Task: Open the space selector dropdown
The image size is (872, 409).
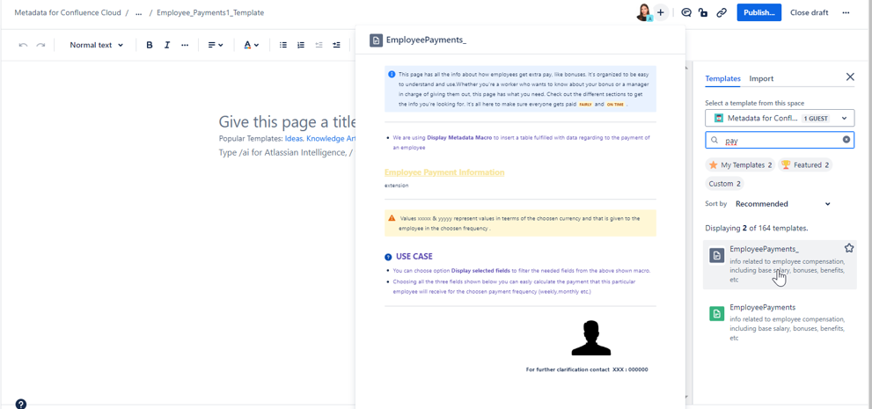Action: click(780, 118)
